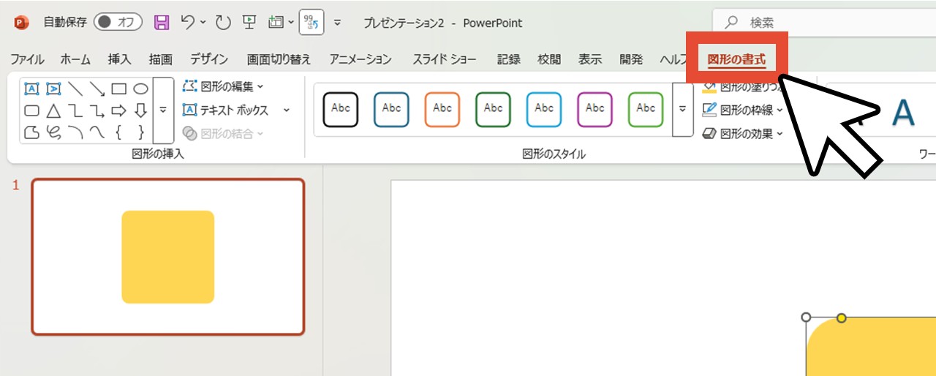Select the vertical text box shape

[x=53, y=89]
